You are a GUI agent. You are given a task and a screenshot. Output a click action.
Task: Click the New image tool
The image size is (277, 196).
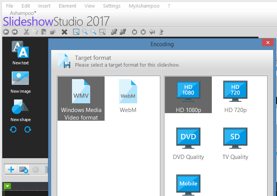pyautogui.click(x=20, y=82)
